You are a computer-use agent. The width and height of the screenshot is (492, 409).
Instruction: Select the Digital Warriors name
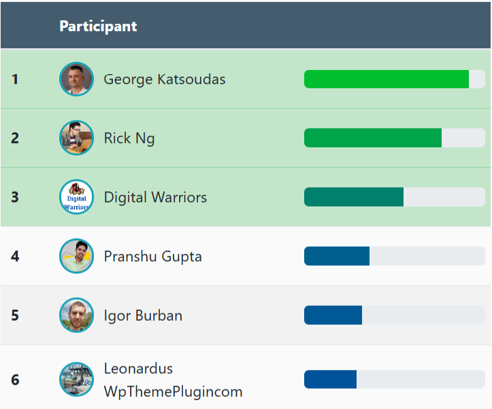(155, 198)
